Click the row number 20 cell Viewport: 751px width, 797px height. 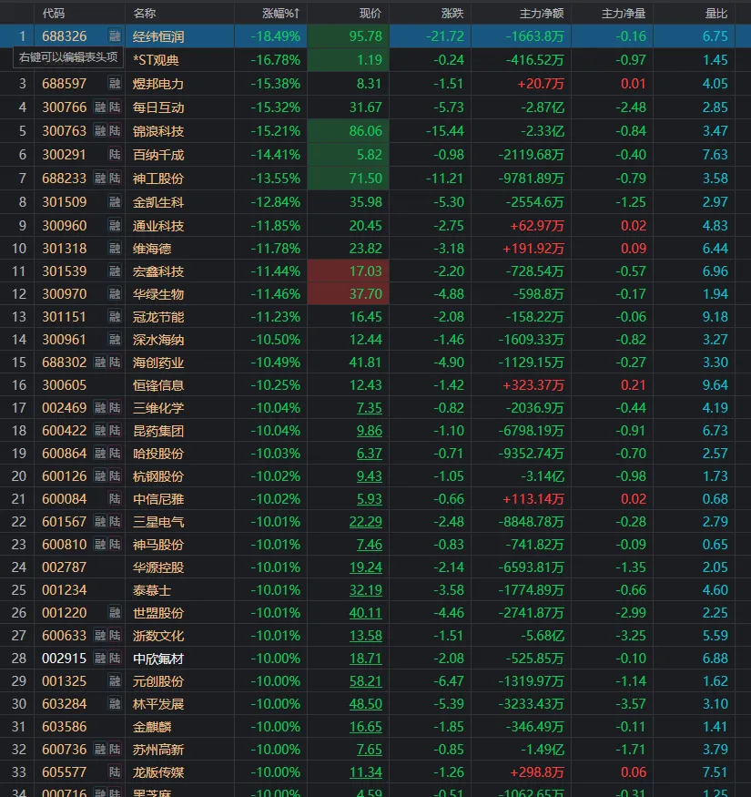coord(19,476)
